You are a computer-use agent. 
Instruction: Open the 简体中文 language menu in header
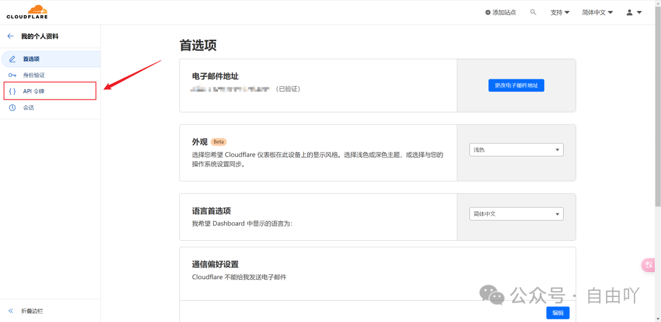597,13
